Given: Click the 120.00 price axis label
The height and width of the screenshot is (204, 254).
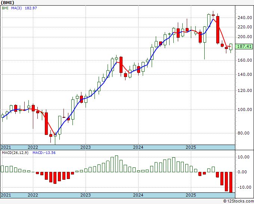Looking at the screenshot, I should 245,90.
